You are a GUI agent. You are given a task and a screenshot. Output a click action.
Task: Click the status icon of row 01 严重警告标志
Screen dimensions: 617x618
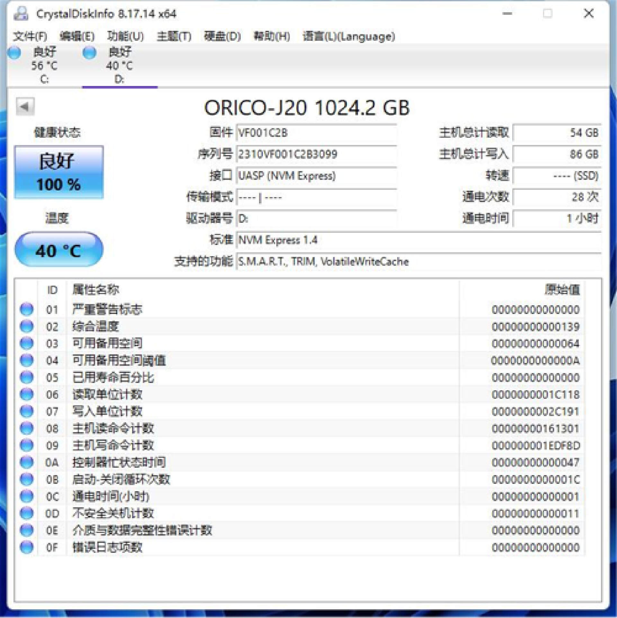(x=27, y=309)
